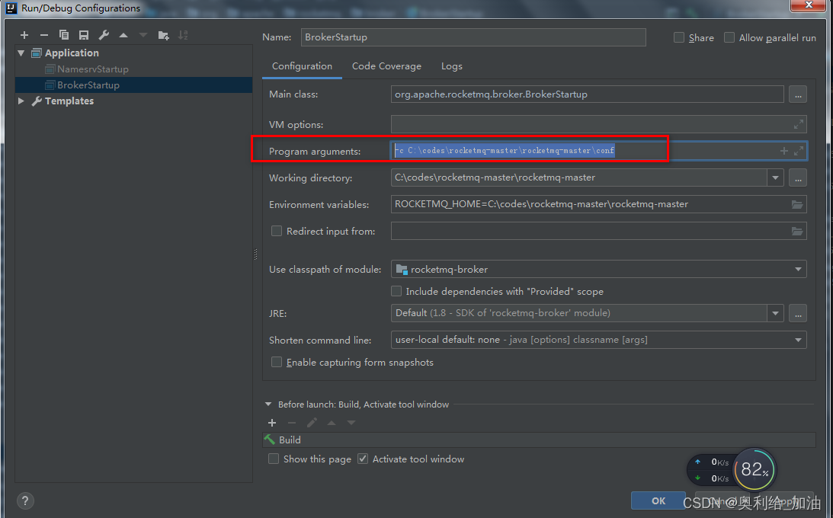The height and width of the screenshot is (518, 833).
Task: Open edit templates wrench icon
Action: pos(104,35)
